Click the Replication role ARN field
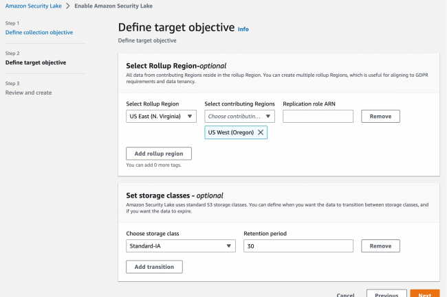447x297 pixels. [x=318, y=117]
